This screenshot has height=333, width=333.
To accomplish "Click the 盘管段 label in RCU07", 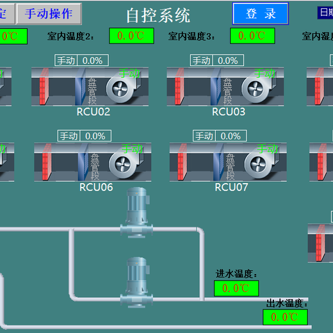I will coord(231,166).
